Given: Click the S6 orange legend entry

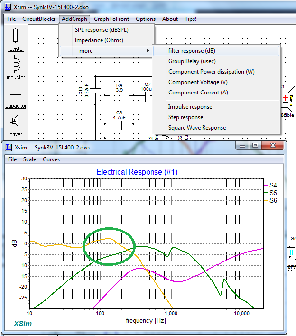Looking at the screenshot, I should 270,201.
